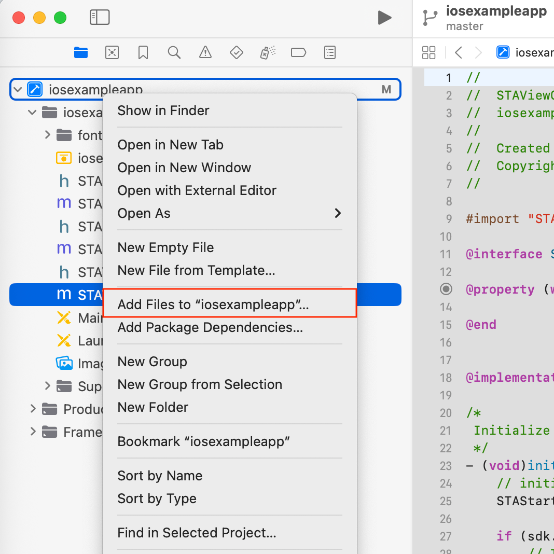554x554 pixels.
Task: Go forward in editor history
Action: [478, 52]
